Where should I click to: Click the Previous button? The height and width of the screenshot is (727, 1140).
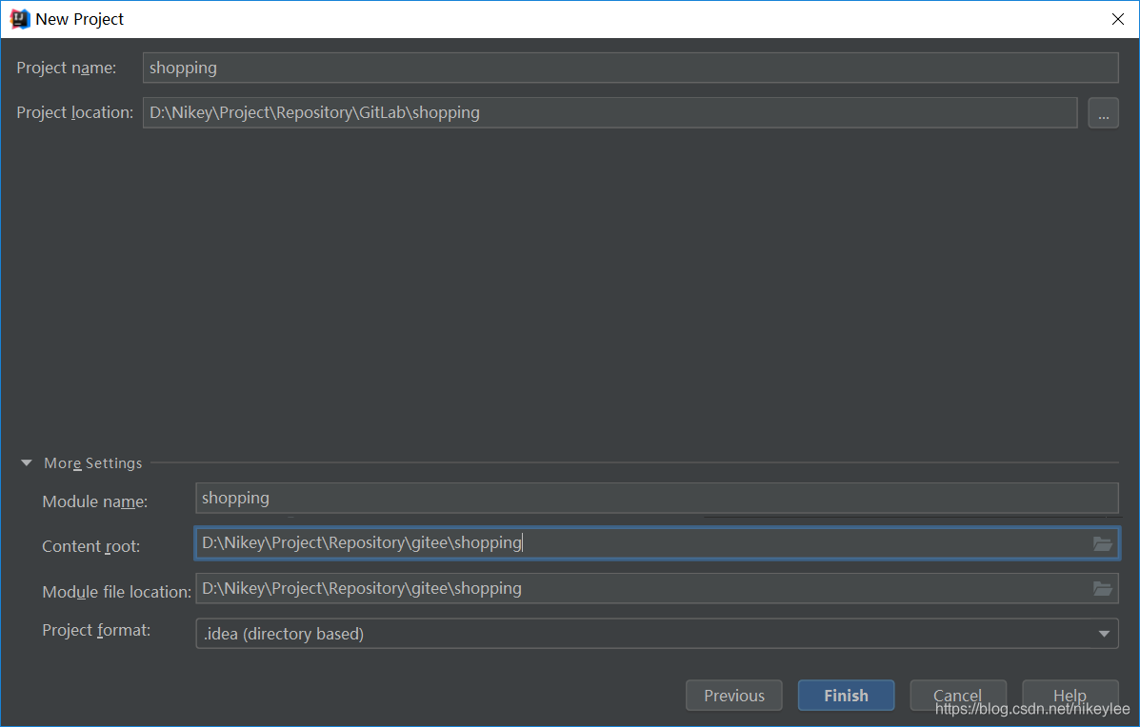coord(733,695)
